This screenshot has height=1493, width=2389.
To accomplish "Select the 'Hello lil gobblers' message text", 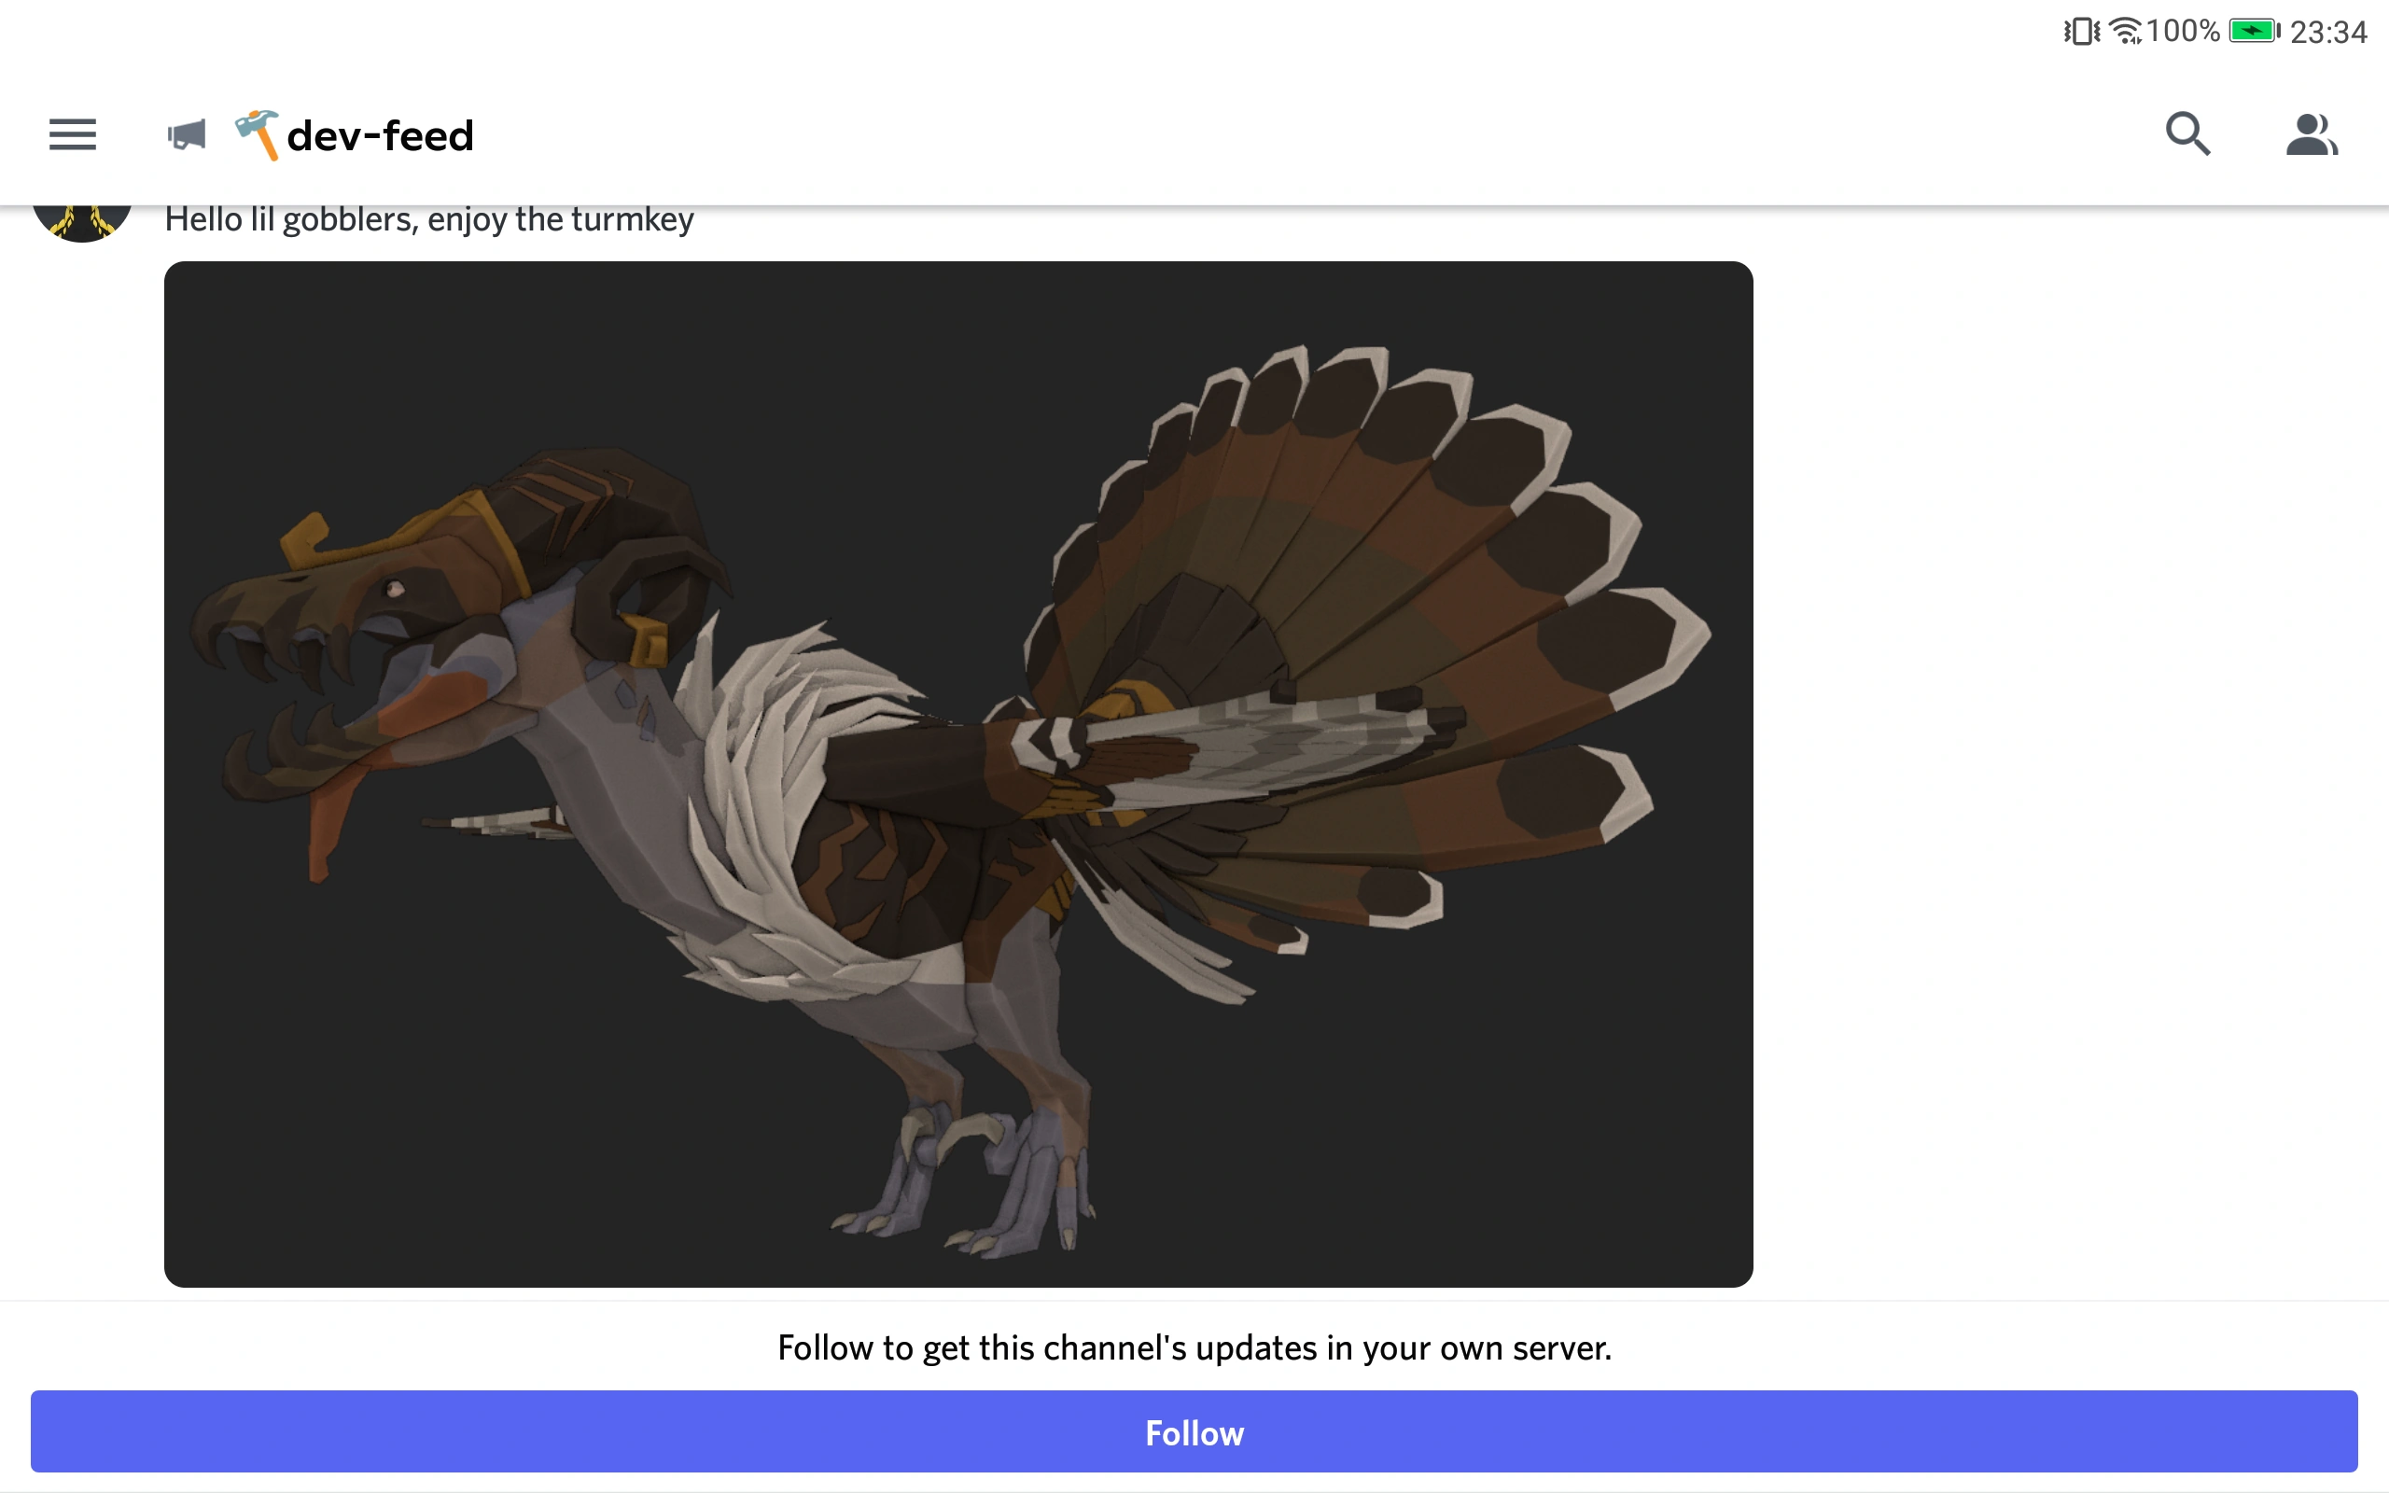I will click(429, 219).
